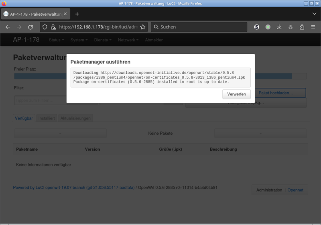Open the Netzwerk dropdown menu
Screen dimensions: 321x225
pyautogui.click(x=128, y=40)
